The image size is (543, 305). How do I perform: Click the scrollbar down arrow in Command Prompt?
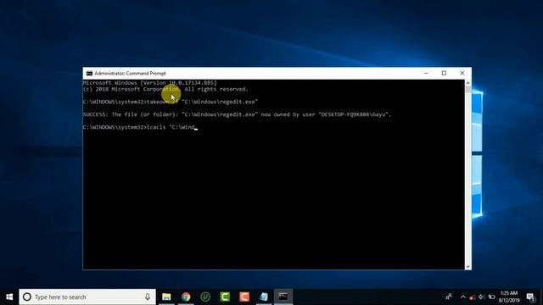point(467,267)
